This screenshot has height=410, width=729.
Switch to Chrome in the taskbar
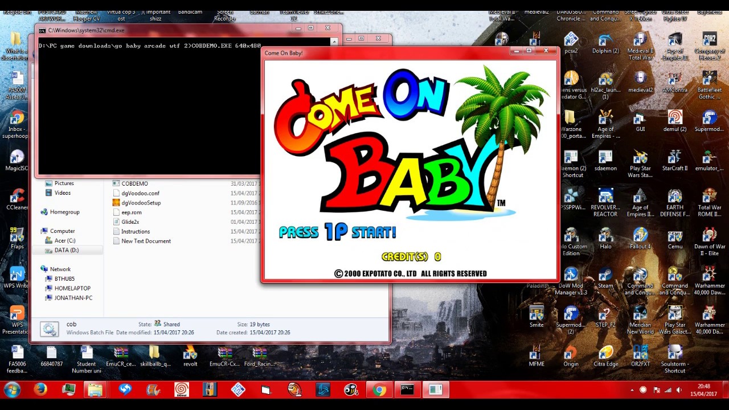pos(379,390)
